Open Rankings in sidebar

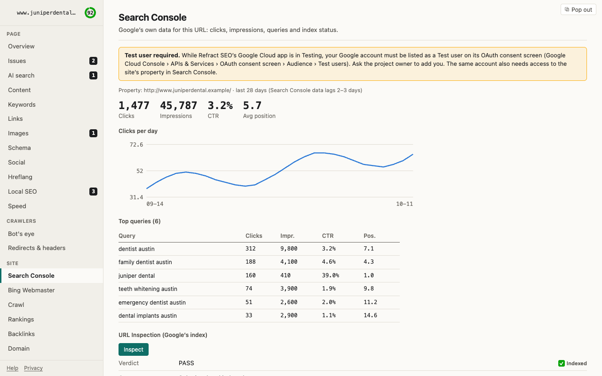click(52, 319)
